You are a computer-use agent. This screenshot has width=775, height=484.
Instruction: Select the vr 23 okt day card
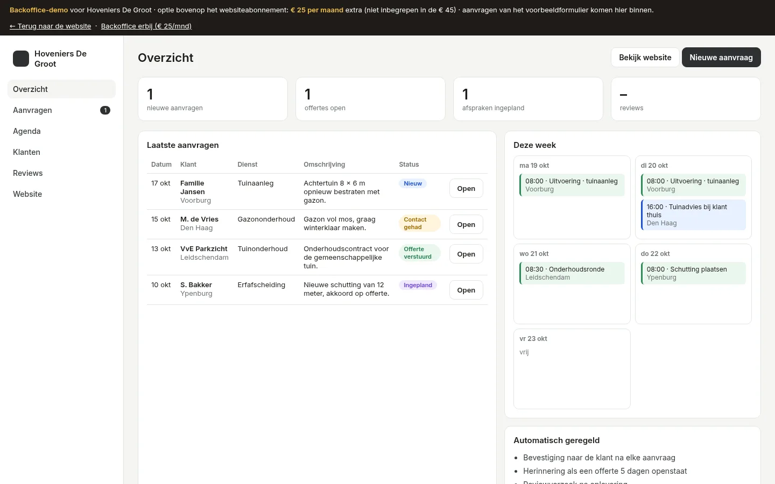pyautogui.click(x=572, y=369)
